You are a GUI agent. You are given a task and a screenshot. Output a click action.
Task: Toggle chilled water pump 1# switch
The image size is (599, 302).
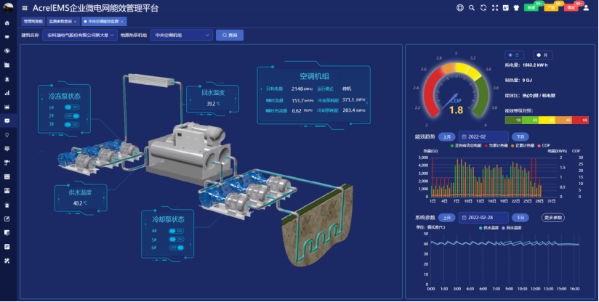71,107
